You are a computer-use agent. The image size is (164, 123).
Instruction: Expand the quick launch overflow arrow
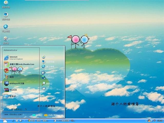click(x=25, y=121)
